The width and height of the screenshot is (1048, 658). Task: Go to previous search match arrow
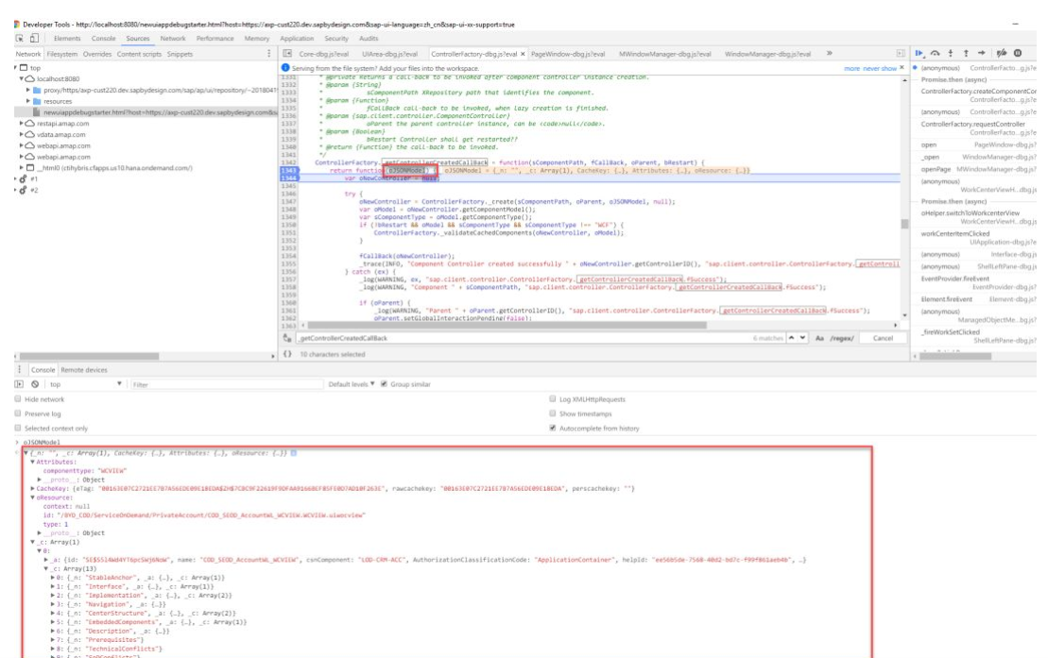click(791, 338)
